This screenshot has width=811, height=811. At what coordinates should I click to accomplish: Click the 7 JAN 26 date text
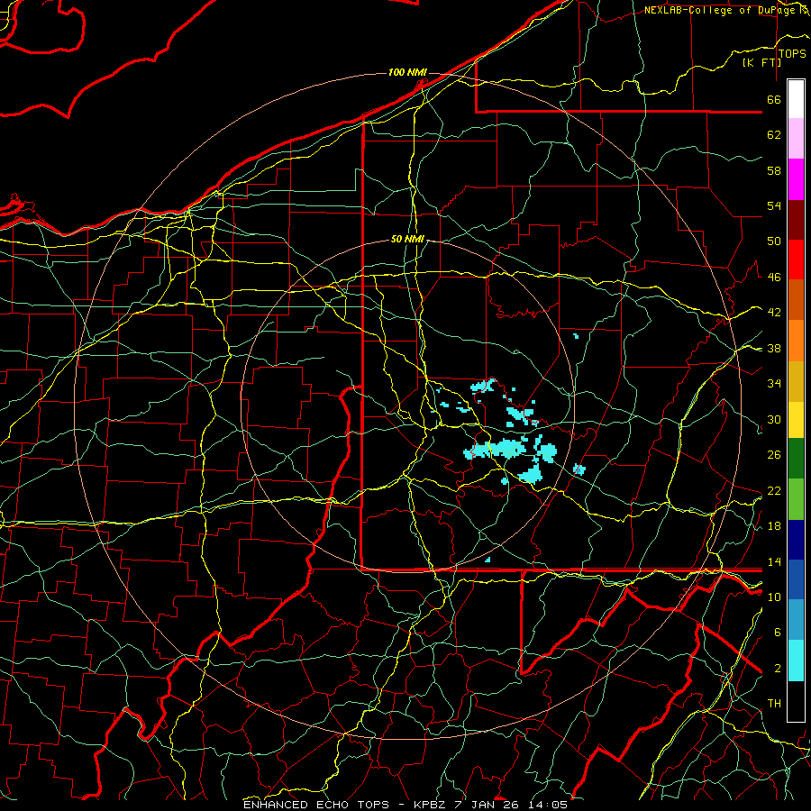click(x=487, y=805)
